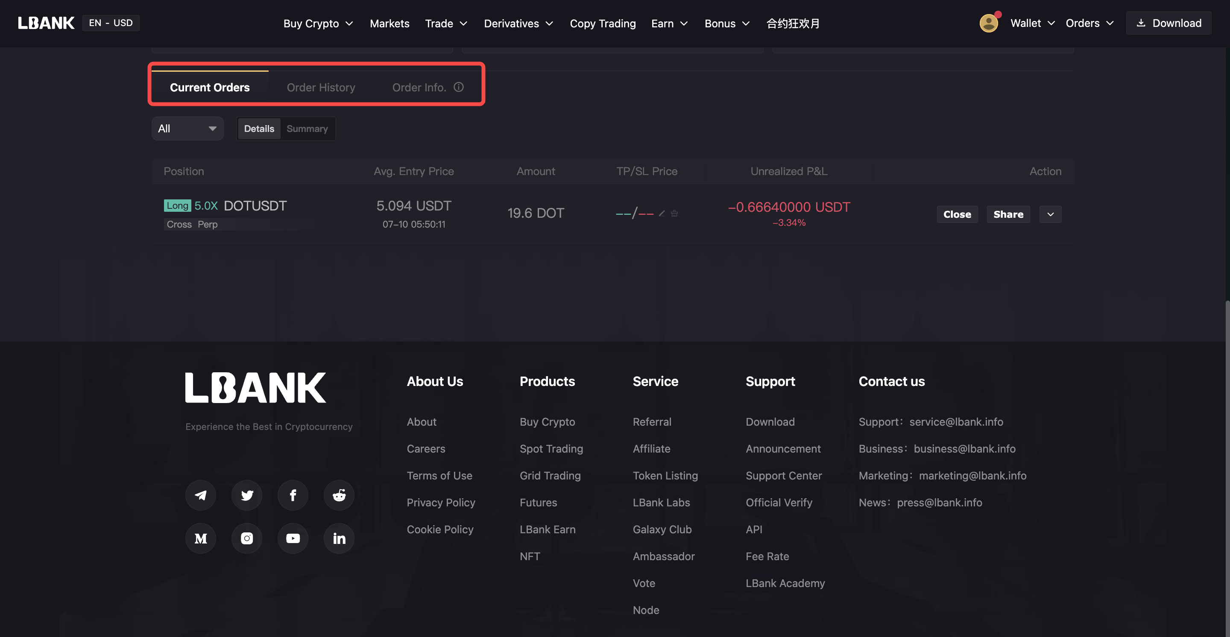This screenshot has width=1230, height=637.
Task: Open the Terms of Use link
Action: point(439,475)
